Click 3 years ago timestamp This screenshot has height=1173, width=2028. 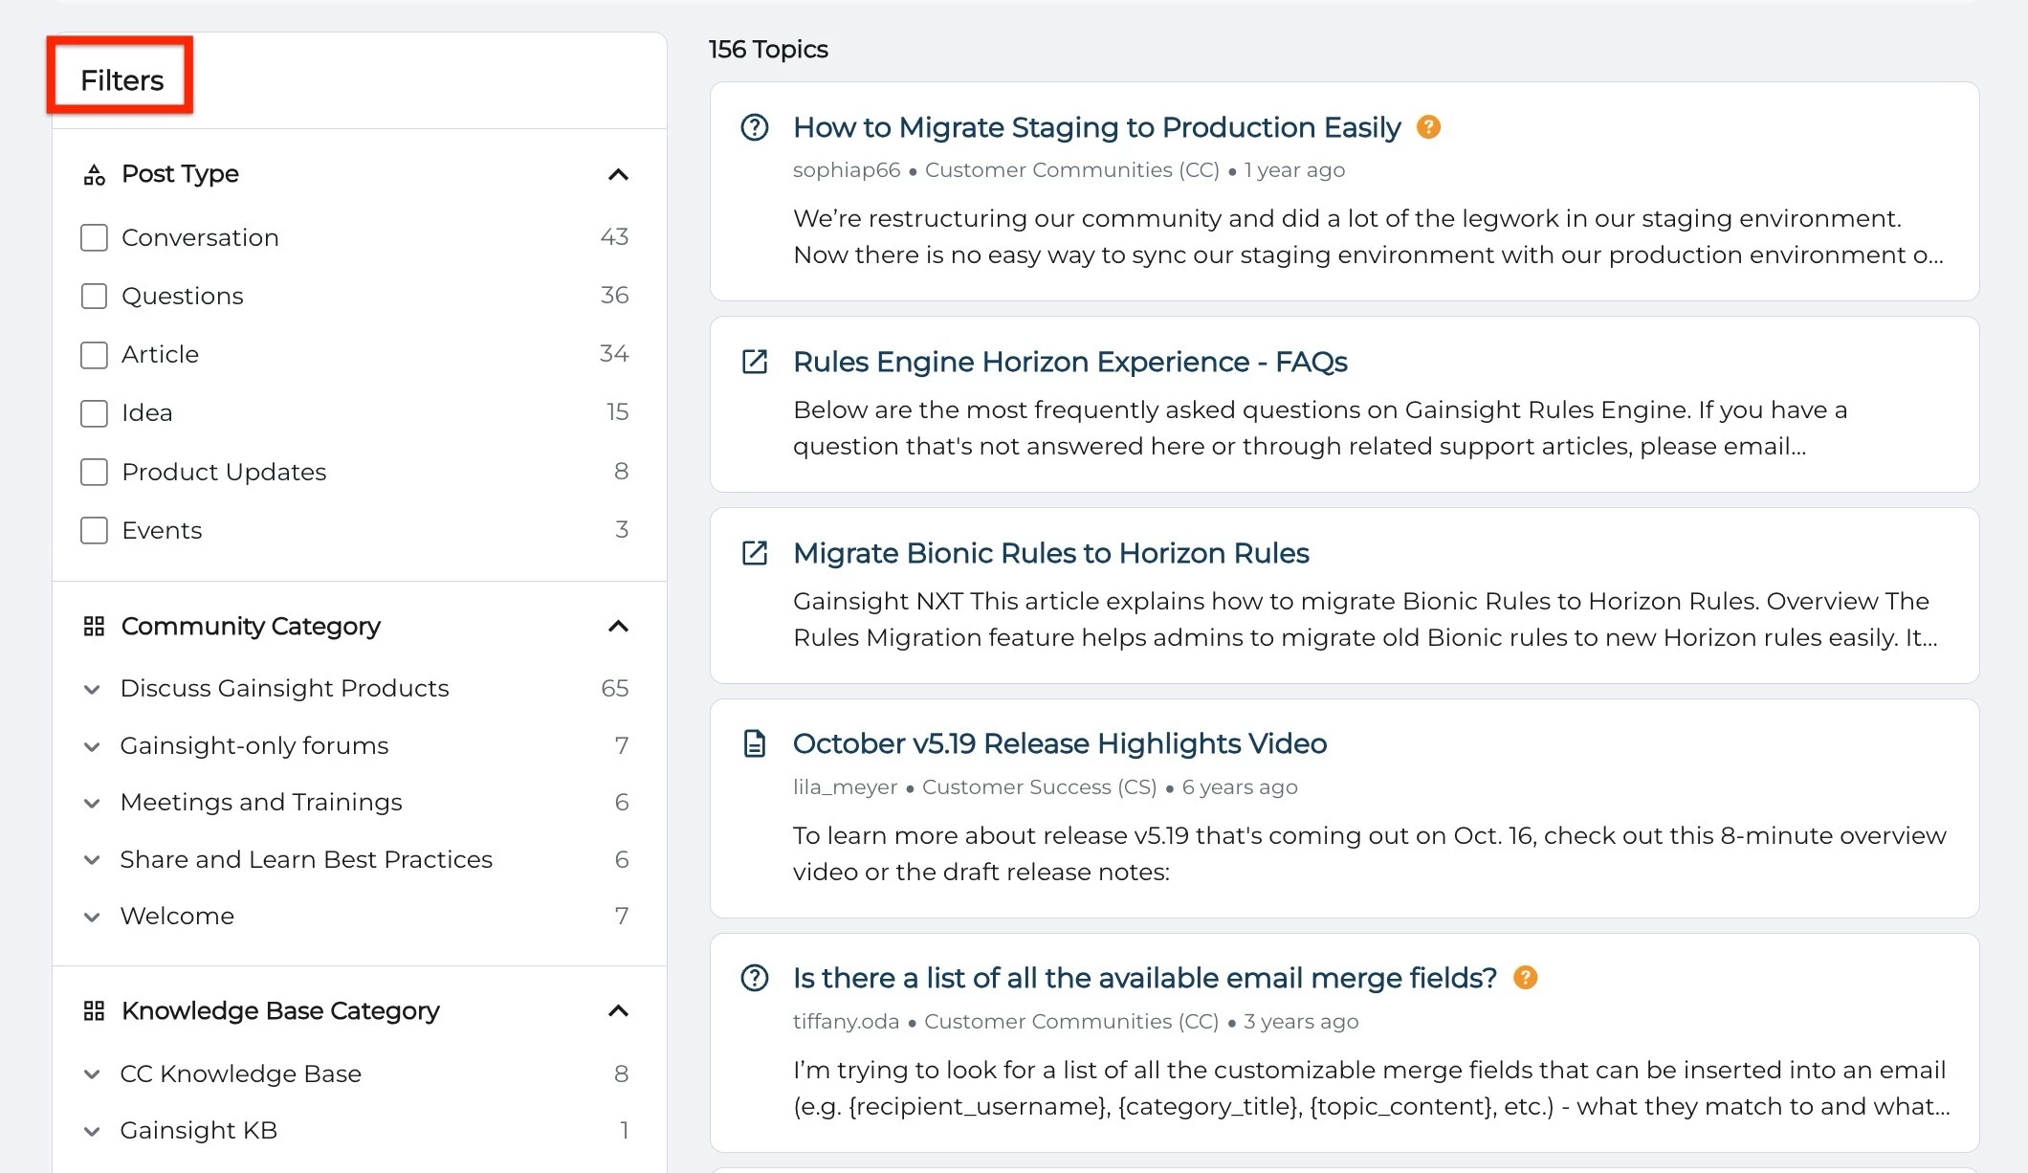tap(1301, 1022)
